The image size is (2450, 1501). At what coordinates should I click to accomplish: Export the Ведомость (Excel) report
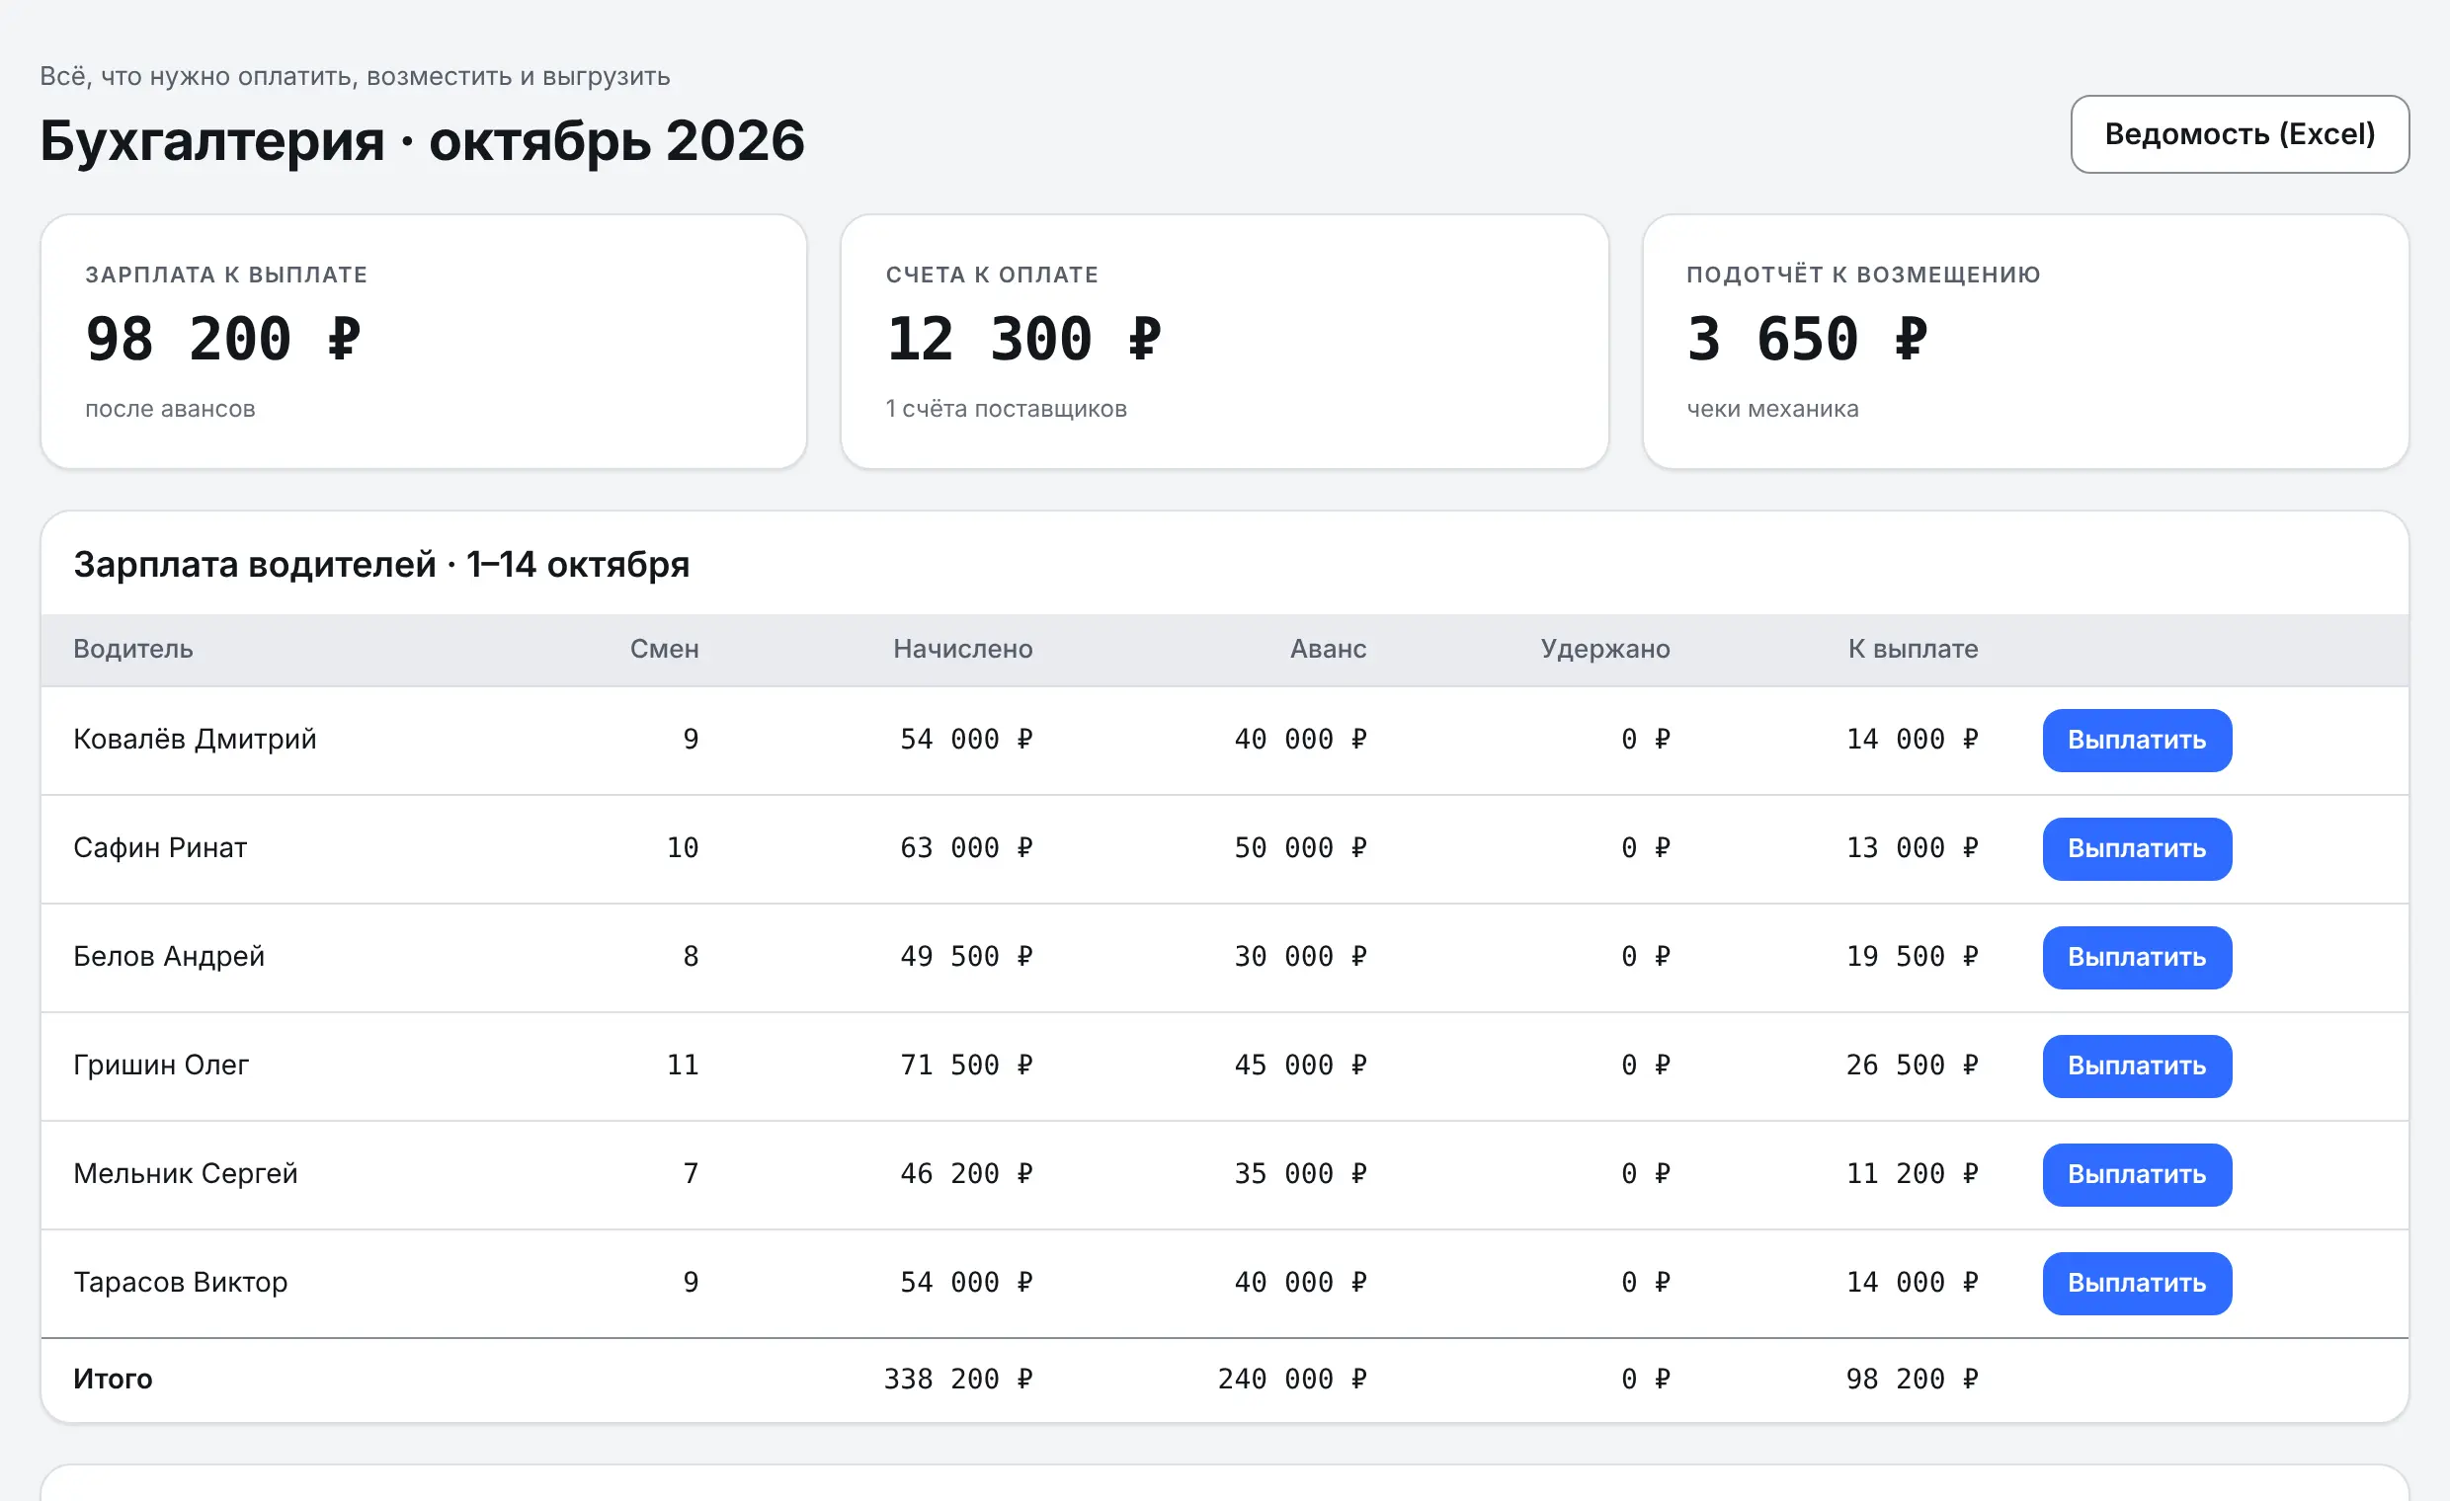(2240, 134)
